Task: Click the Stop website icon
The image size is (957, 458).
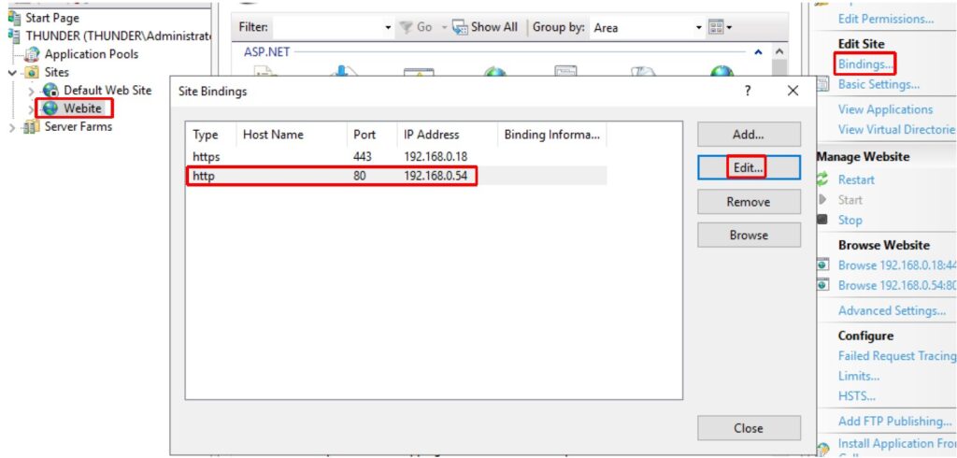Action: (822, 220)
